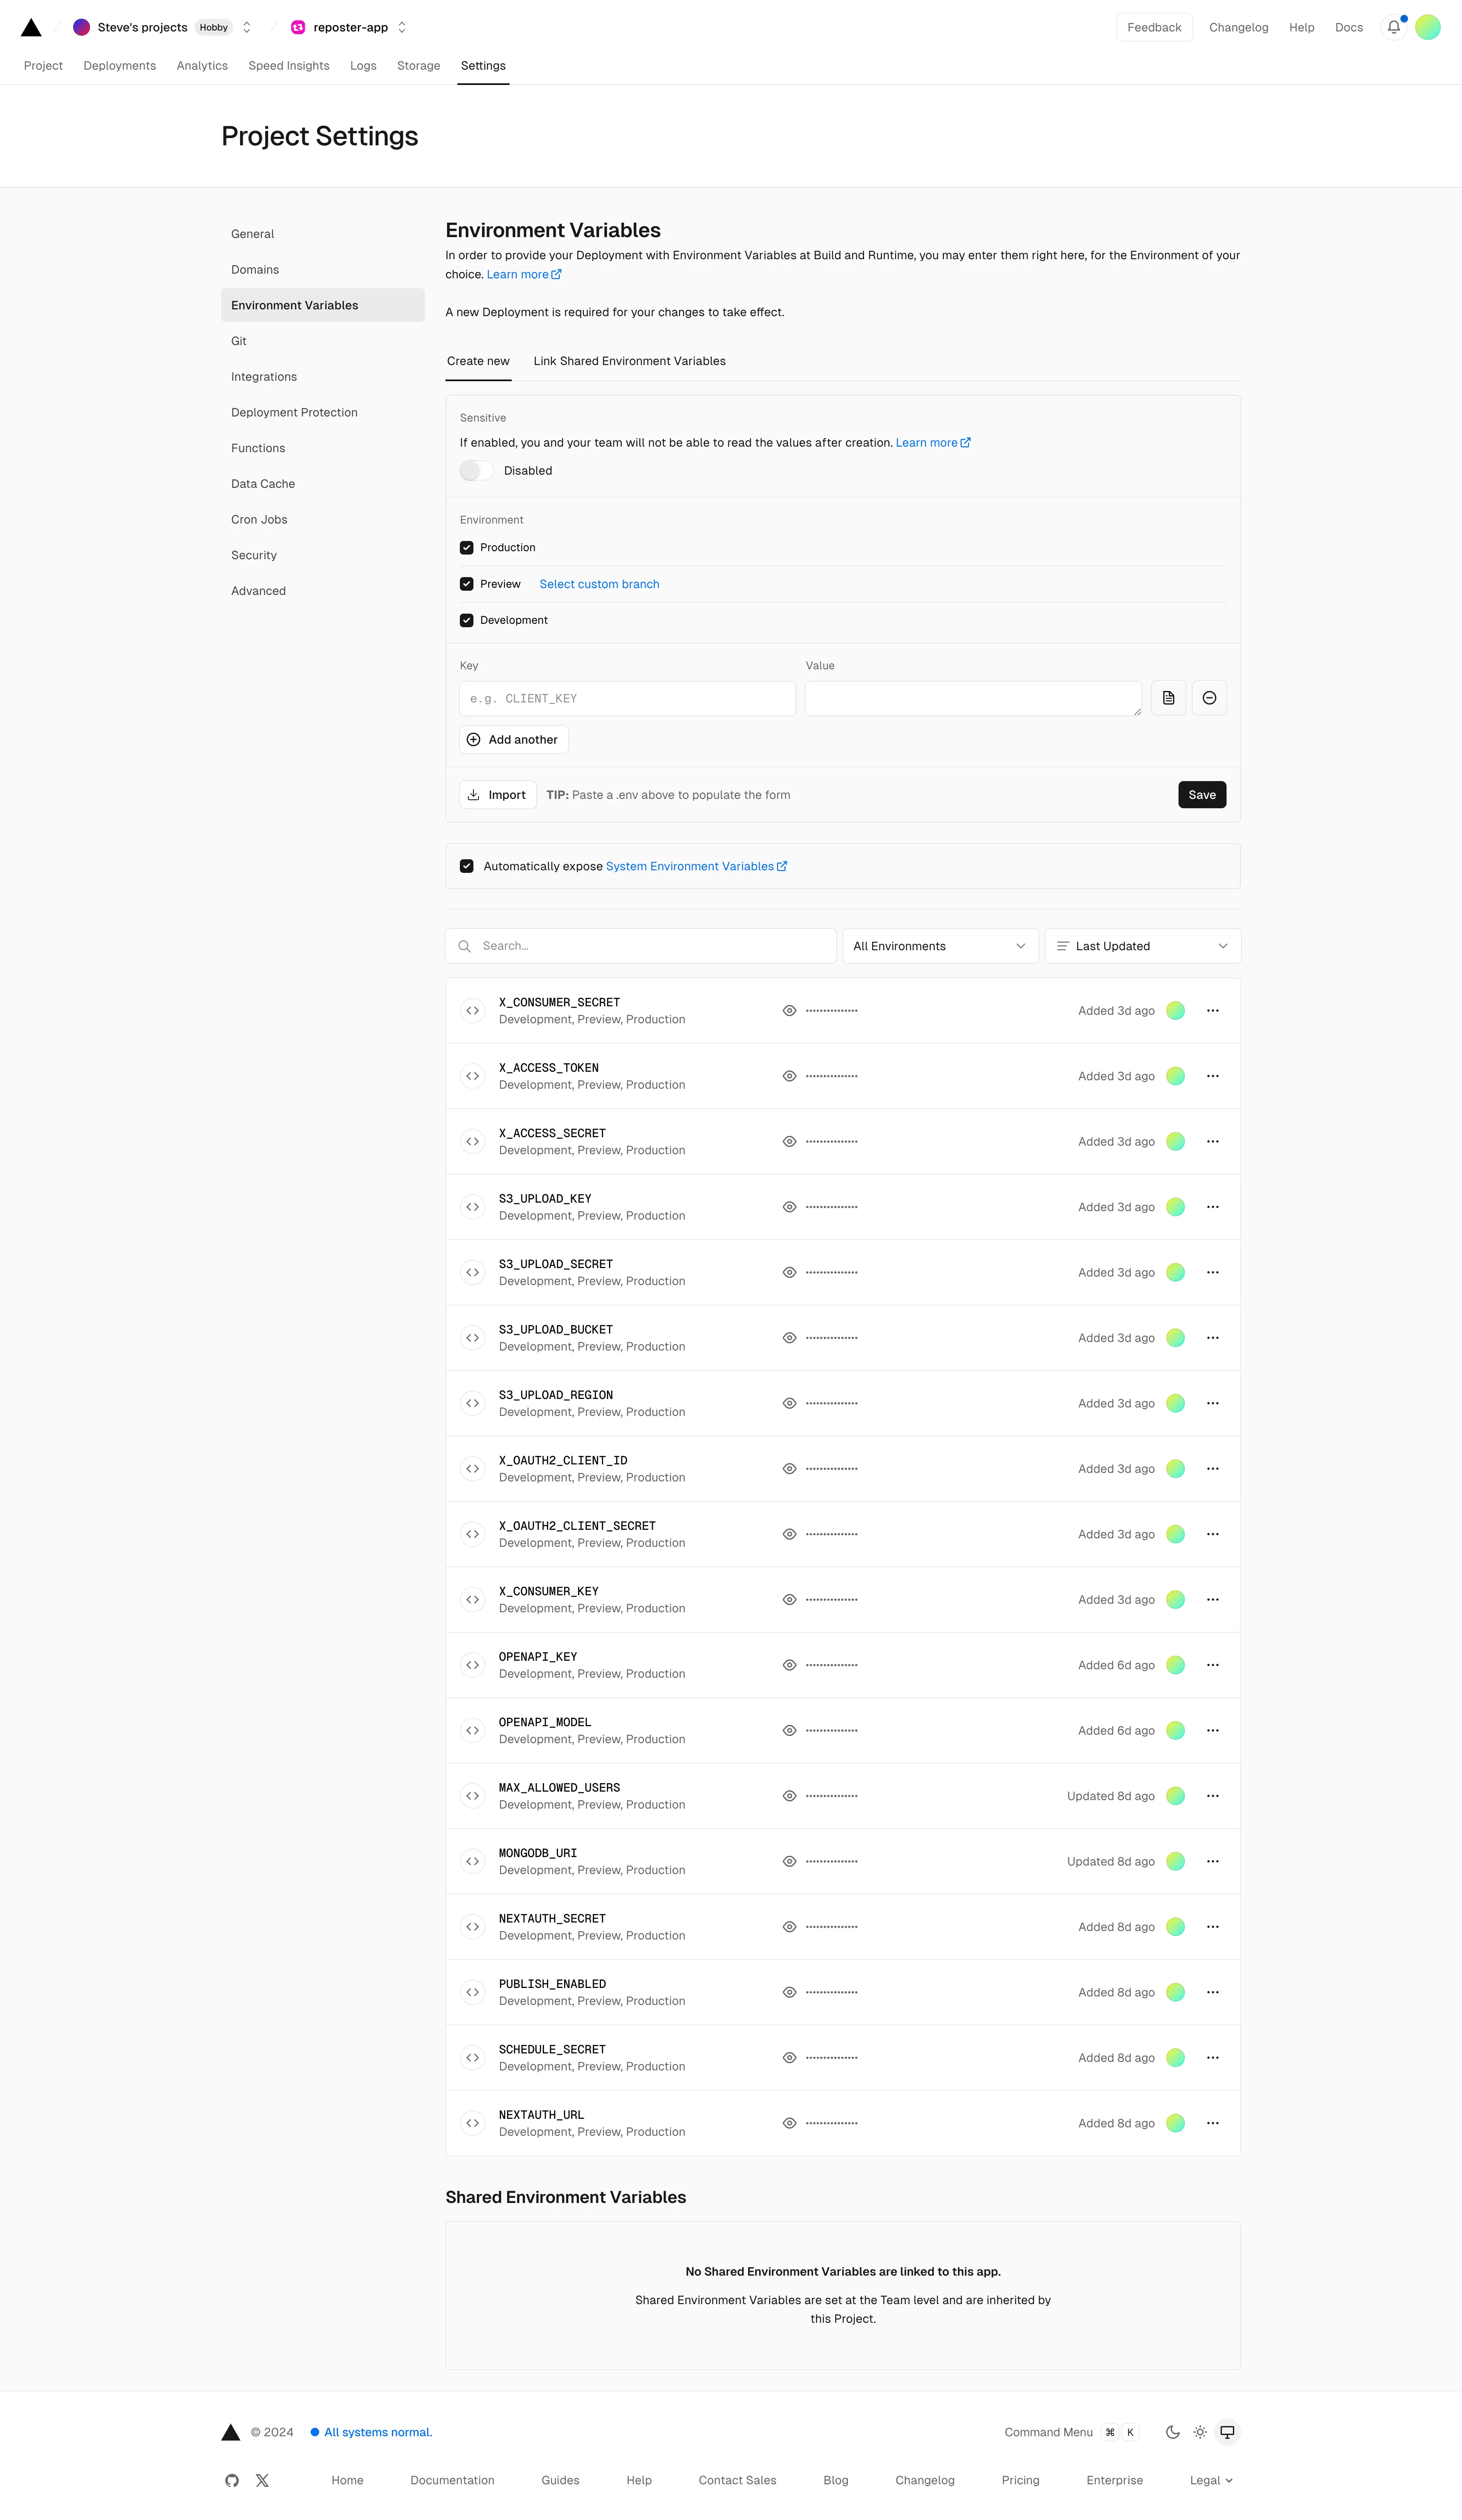1462x2520 pixels.
Task: Switch to the Deployments tab
Action: pos(120,66)
